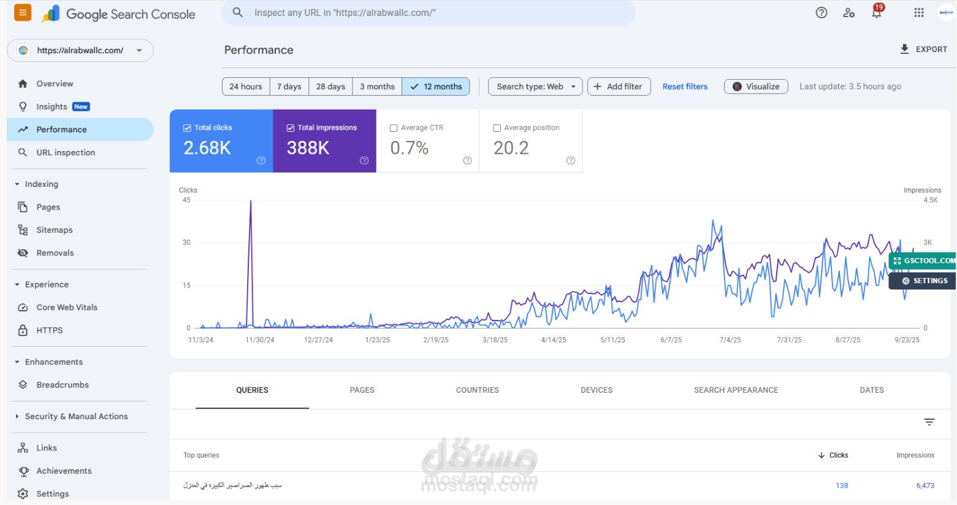The width and height of the screenshot is (957, 505).
Task: Open the property selector dropdown
Action: tap(80, 50)
